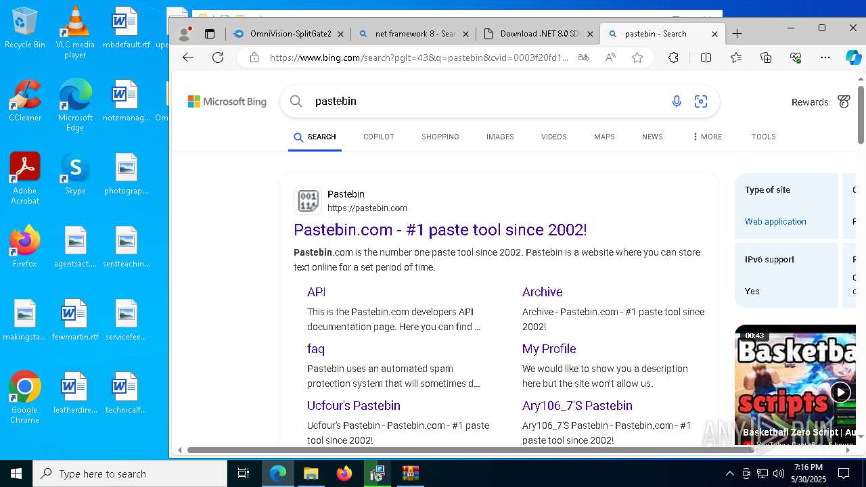Screen dimensions: 866x487
Task: Switch to the net framework 8 tab
Action: pyautogui.click(x=413, y=34)
